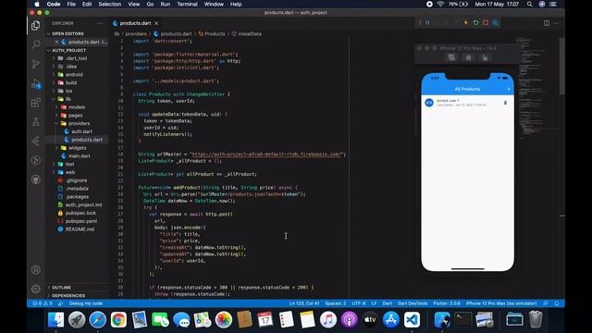Open the Terminal menu
This screenshot has width=592, height=333.
pyautogui.click(x=187, y=4)
